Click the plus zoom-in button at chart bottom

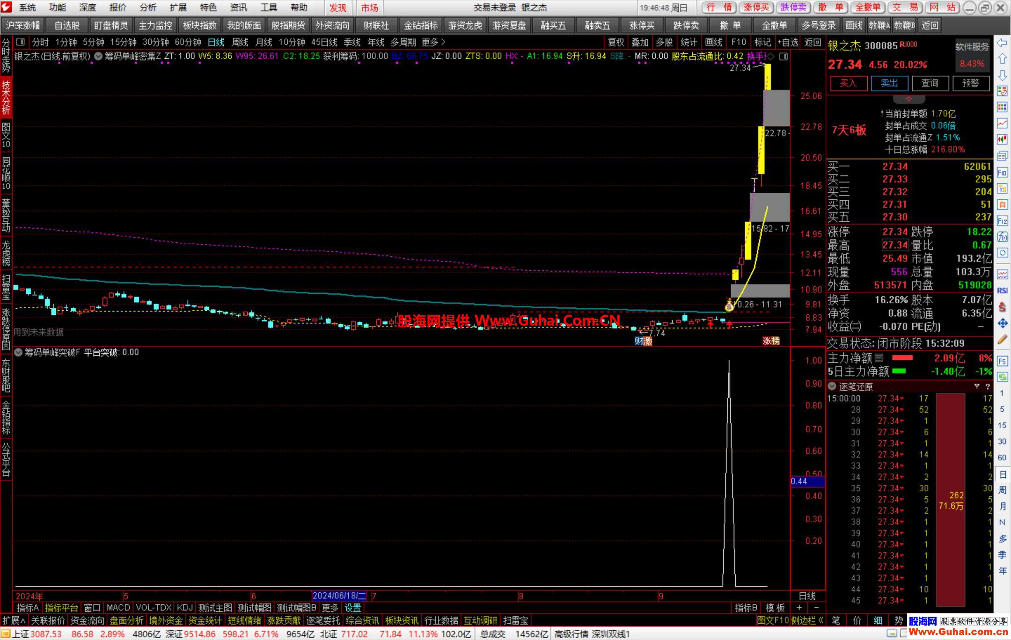click(799, 608)
